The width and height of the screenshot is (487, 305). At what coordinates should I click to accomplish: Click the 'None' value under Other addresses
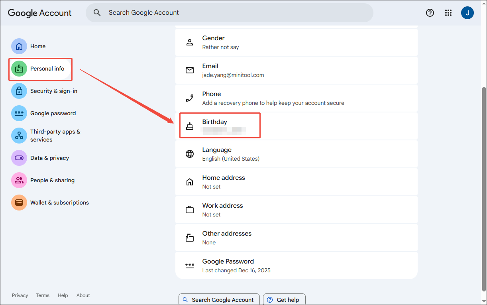point(209,242)
